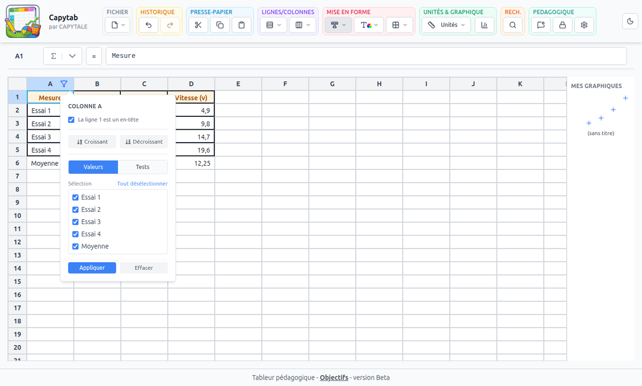Sort column A Croissant
The height and width of the screenshot is (386, 642).
click(92, 142)
